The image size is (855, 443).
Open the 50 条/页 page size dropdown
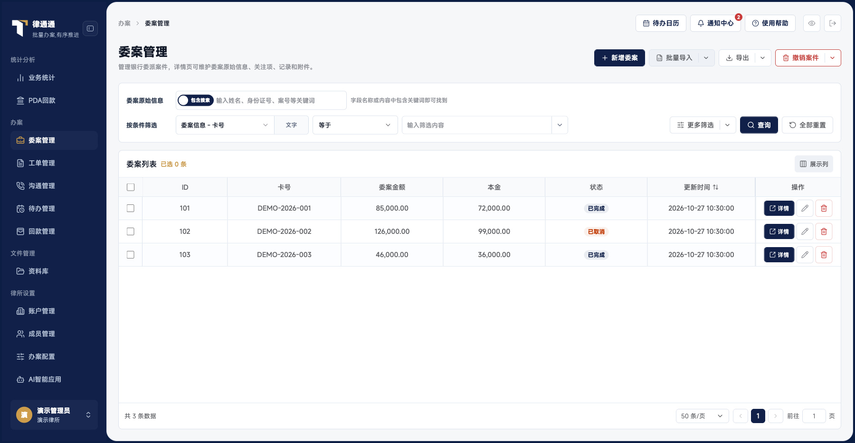coord(702,416)
